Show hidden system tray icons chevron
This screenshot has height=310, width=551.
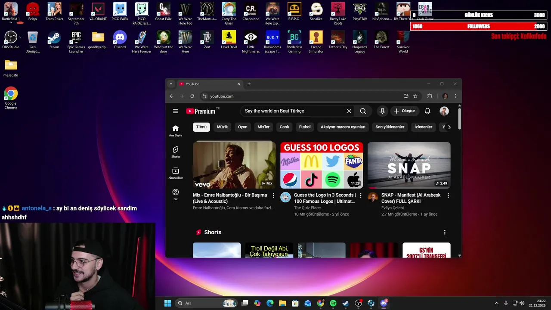pos(496,303)
